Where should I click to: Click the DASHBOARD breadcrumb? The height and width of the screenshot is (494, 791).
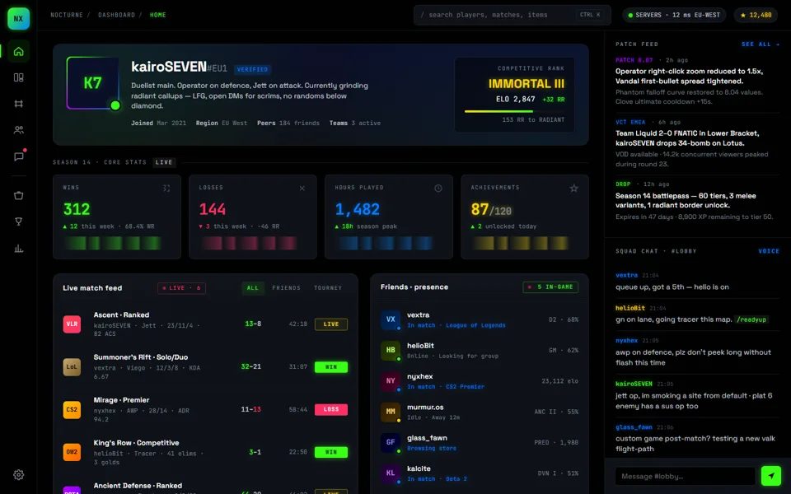click(x=116, y=15)
